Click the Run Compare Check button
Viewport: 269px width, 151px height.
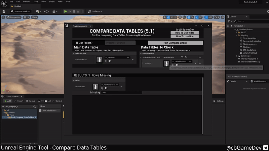click(x=175, y=43)
